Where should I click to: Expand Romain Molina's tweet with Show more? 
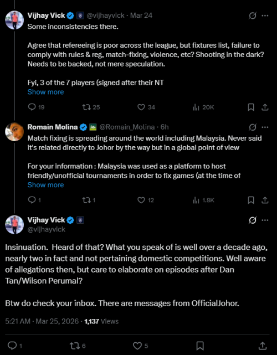[x=45, y=185]
